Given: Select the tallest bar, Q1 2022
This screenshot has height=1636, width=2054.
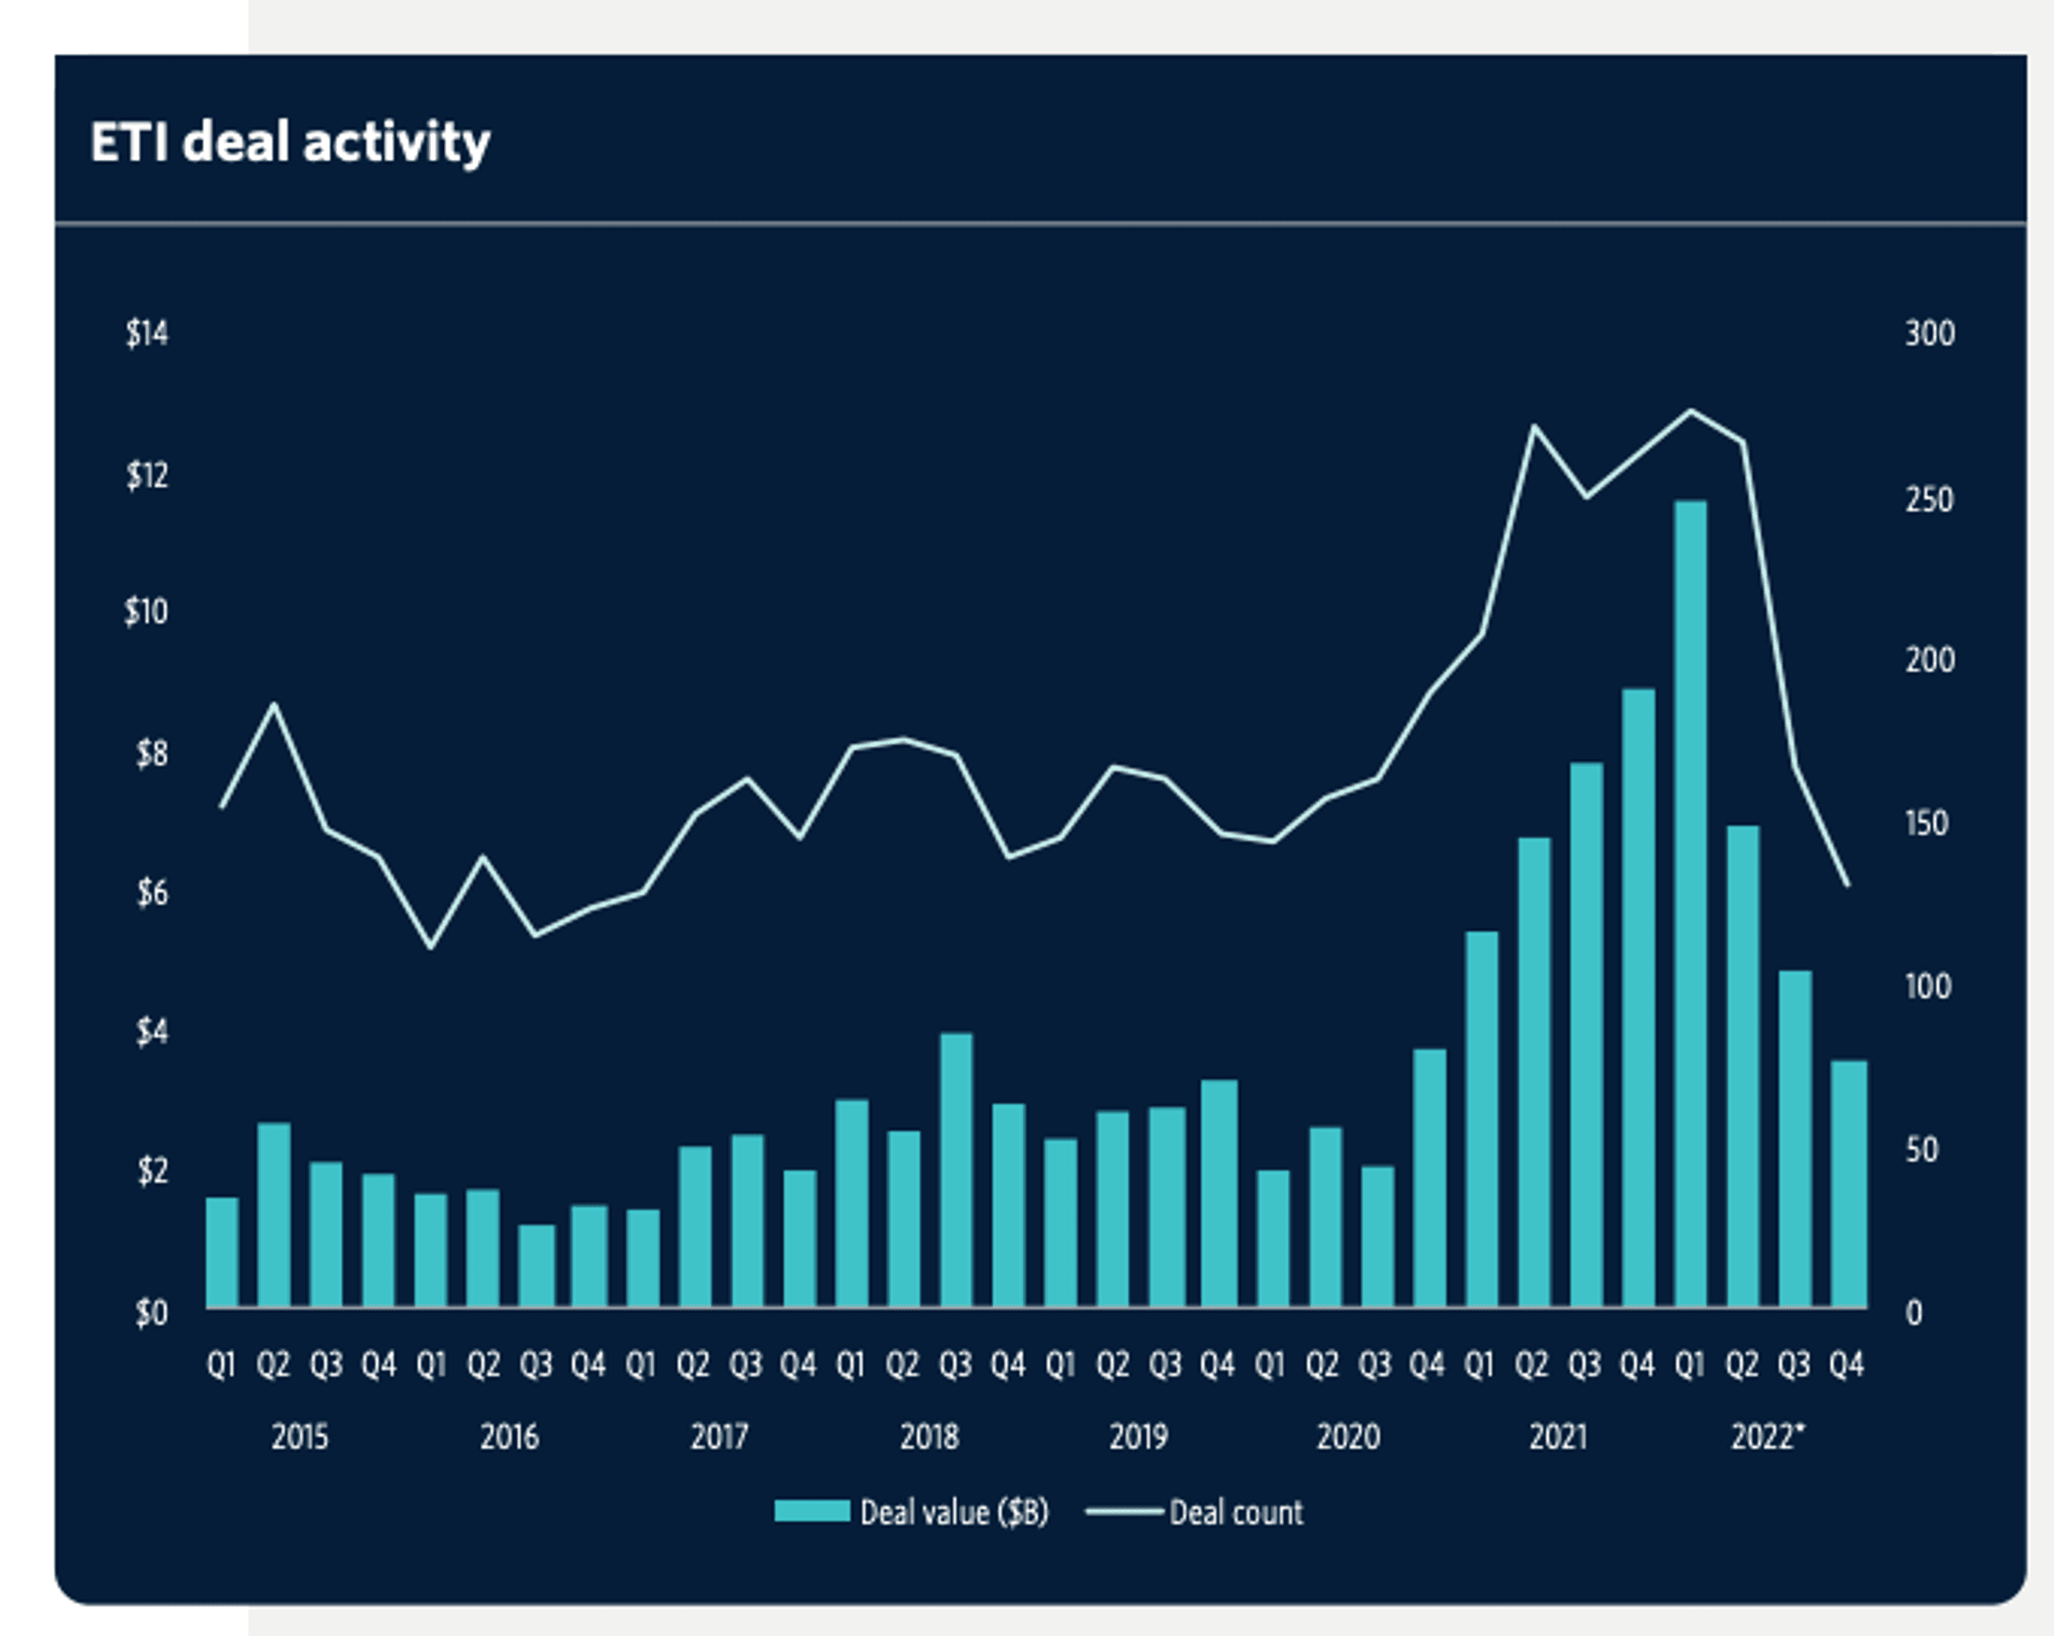Looking at the screenshot, I should [x=1690, y=904].
